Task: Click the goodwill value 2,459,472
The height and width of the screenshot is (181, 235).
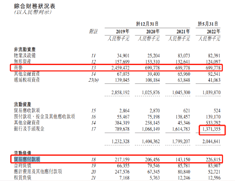Action: tap(120, 68)
